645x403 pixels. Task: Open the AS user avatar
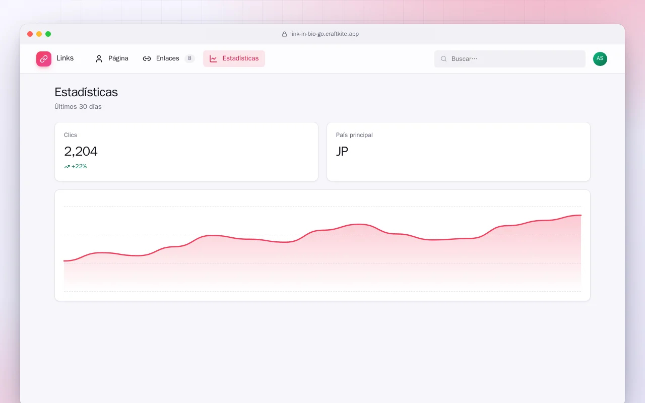600,59
